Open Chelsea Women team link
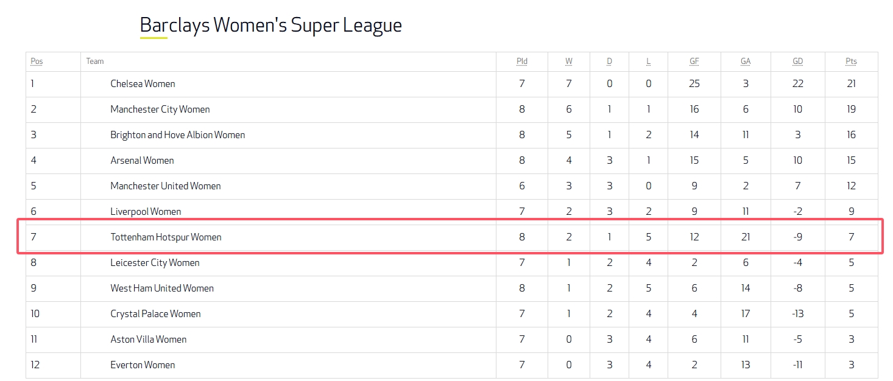893x381 pixels. coord(143,84)
